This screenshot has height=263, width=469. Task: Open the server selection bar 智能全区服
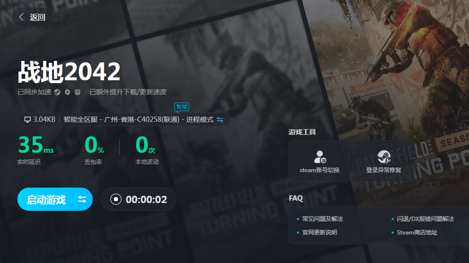pyautogui.click(x=138, y=119)
